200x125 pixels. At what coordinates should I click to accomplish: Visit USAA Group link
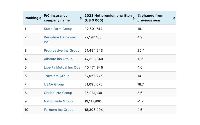[x=54, y=84]
